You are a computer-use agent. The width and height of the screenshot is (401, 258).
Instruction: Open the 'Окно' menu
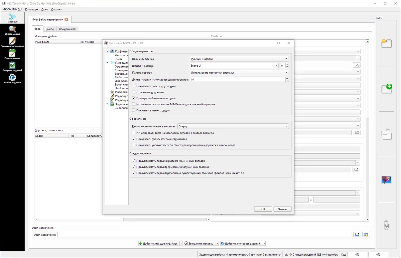pos(45,9)
